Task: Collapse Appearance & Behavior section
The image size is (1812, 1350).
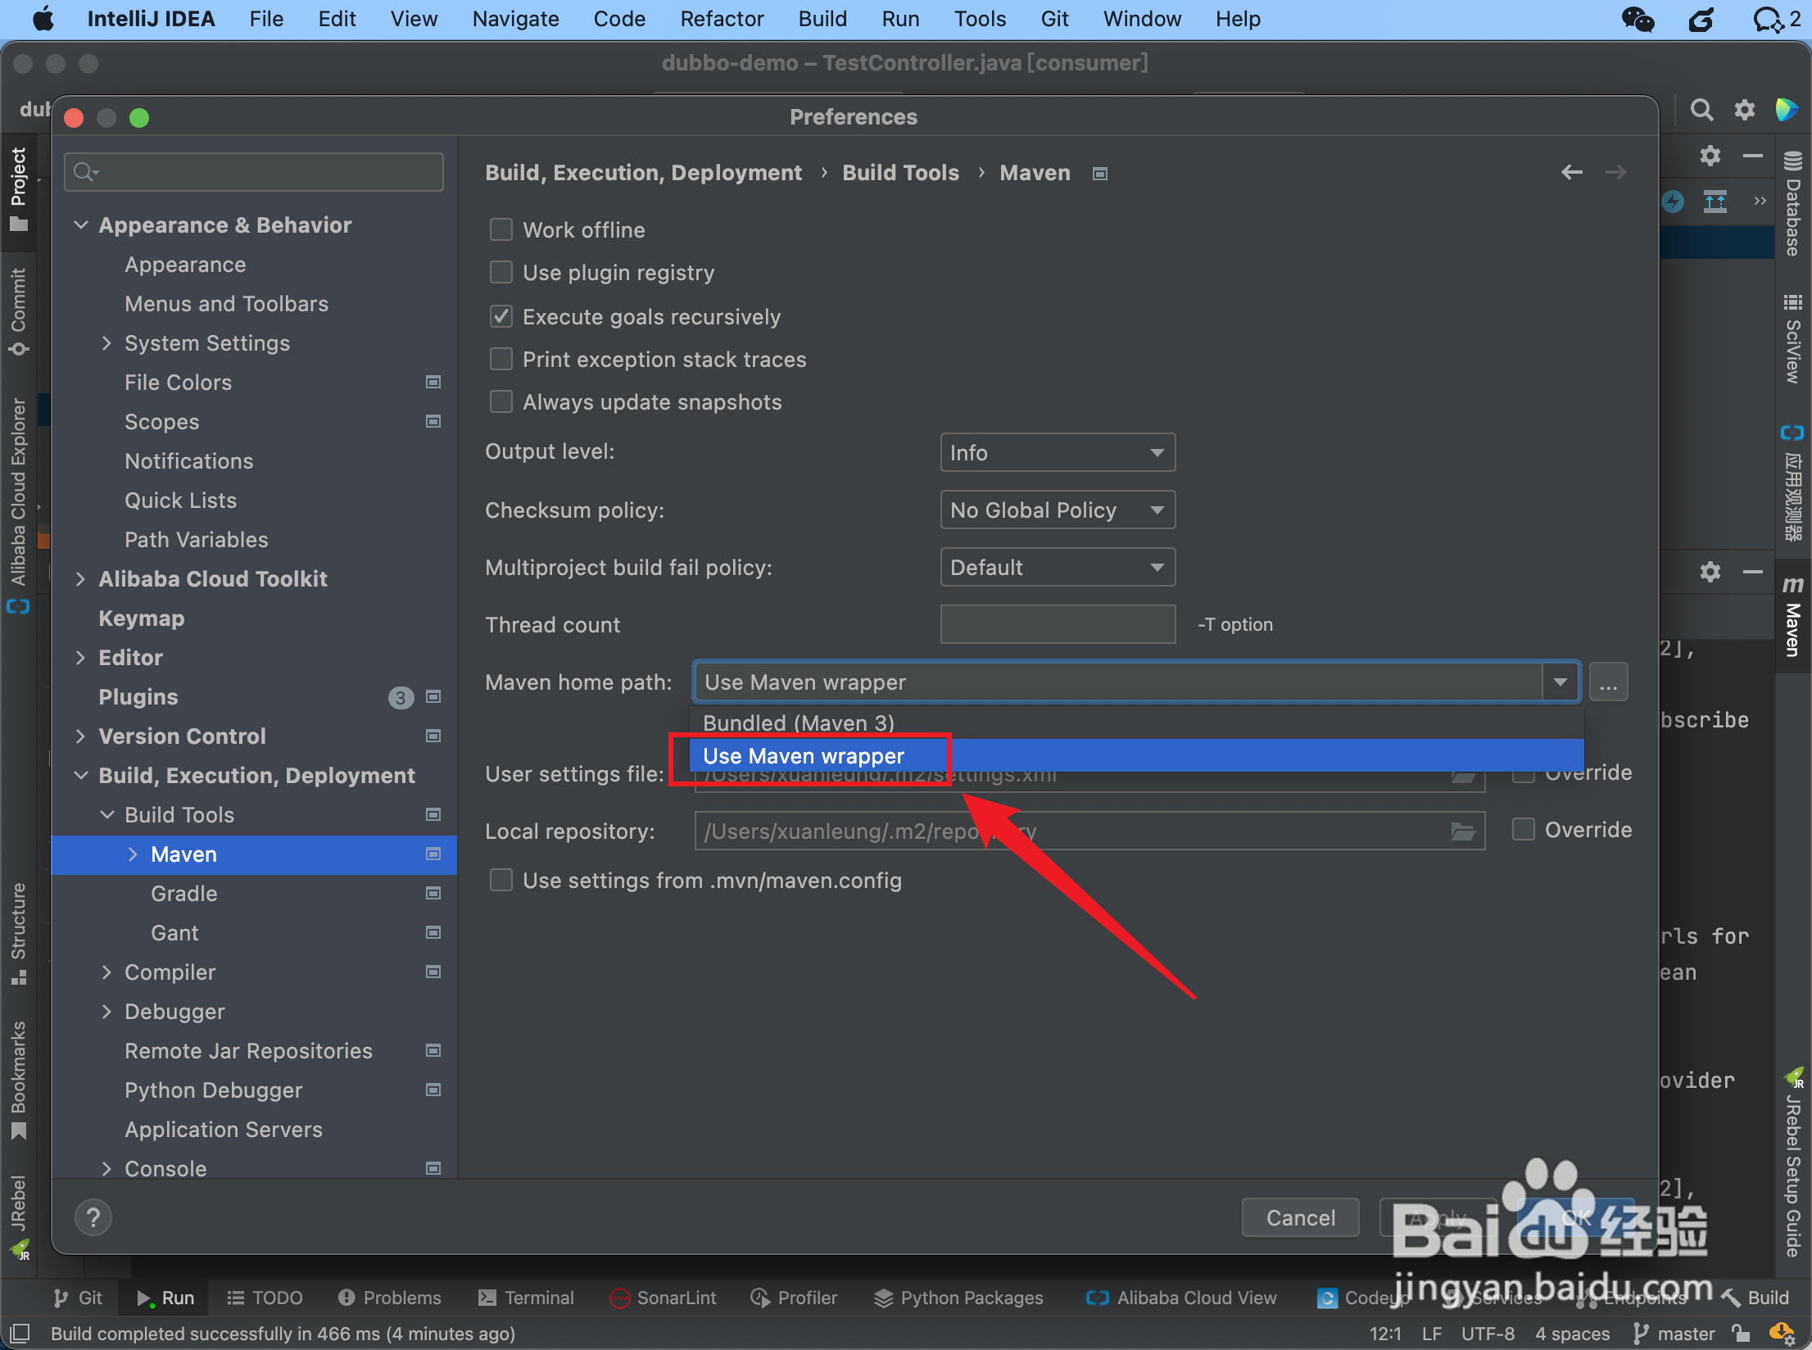Action: pyautogui.click(x=80, y=224)
